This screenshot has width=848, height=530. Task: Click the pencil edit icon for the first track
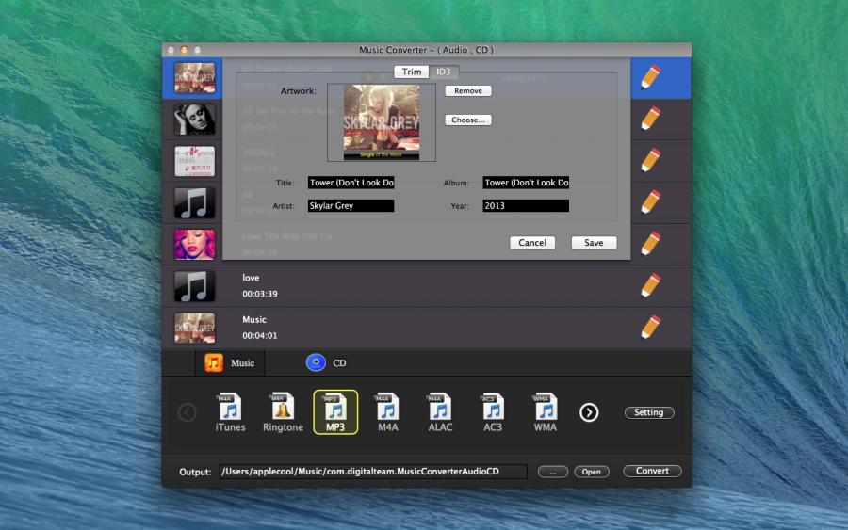click(650, 77)
